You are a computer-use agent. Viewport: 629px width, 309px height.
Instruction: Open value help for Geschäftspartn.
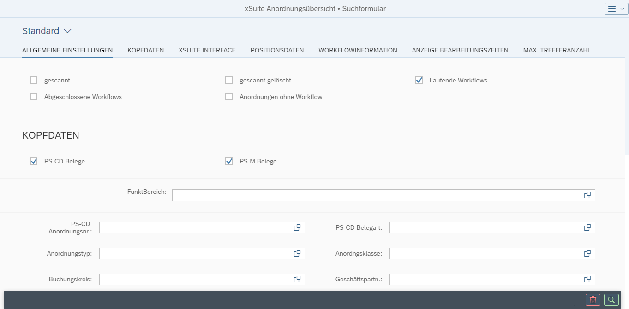coord(587,279)
